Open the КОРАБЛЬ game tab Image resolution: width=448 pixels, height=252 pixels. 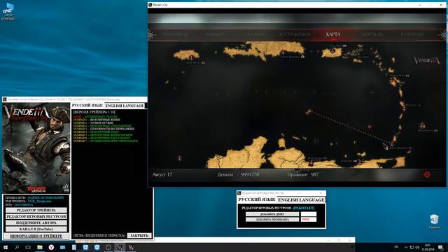[372, 34]
